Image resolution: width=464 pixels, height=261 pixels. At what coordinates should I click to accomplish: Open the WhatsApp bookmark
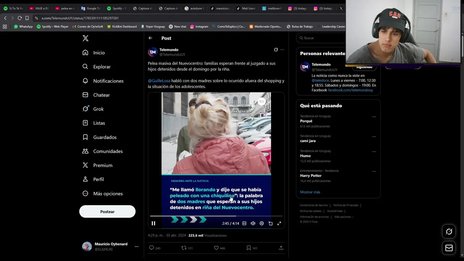pyautogui.click(x=23, y=26)
